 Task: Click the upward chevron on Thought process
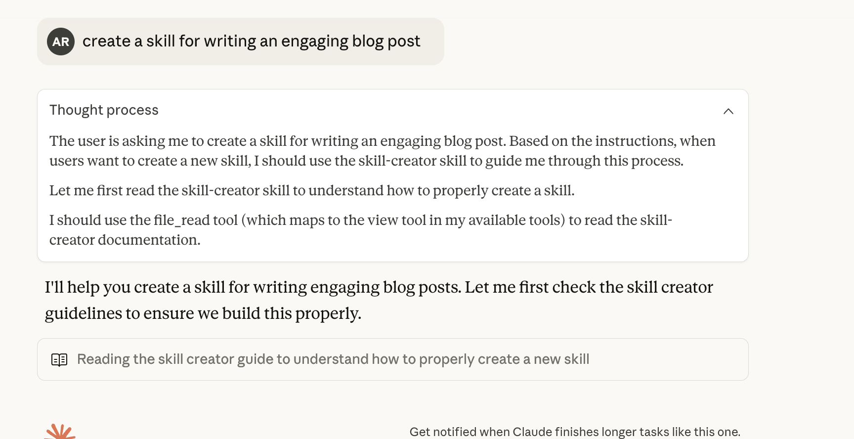[x=728, y=111]
